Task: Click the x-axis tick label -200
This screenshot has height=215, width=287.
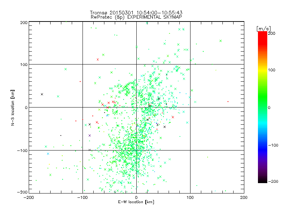Action: [29, 197]
